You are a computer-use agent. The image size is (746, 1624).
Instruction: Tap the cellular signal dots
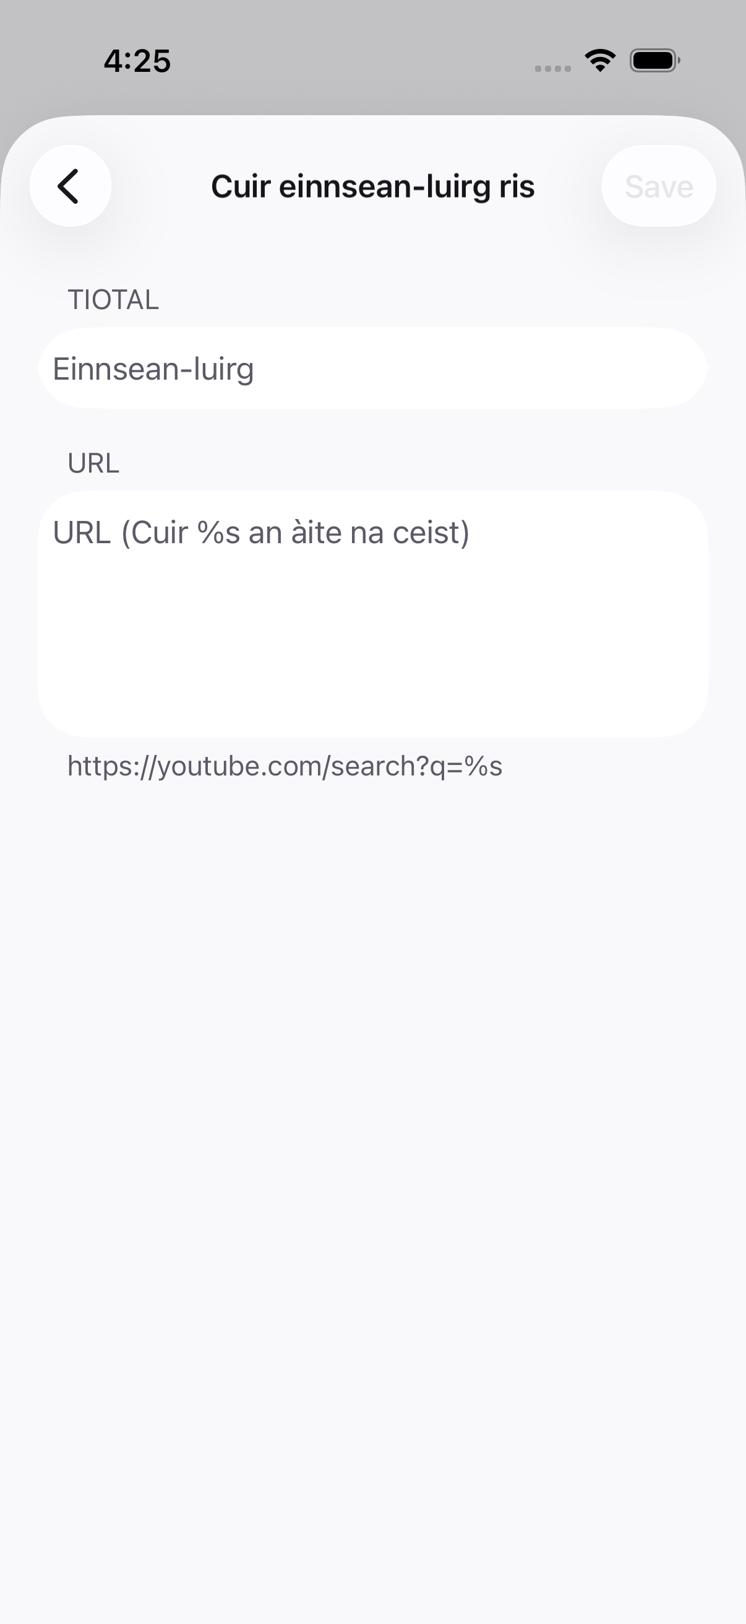coord(553,68)
